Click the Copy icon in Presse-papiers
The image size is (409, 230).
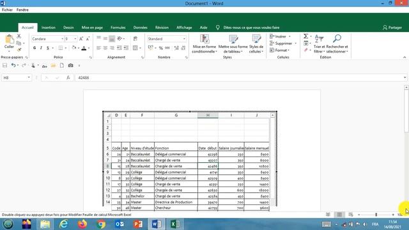19,43
